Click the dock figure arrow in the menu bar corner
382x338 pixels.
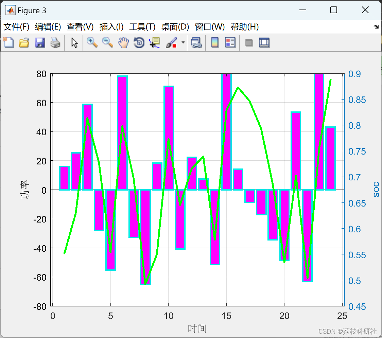377,27
